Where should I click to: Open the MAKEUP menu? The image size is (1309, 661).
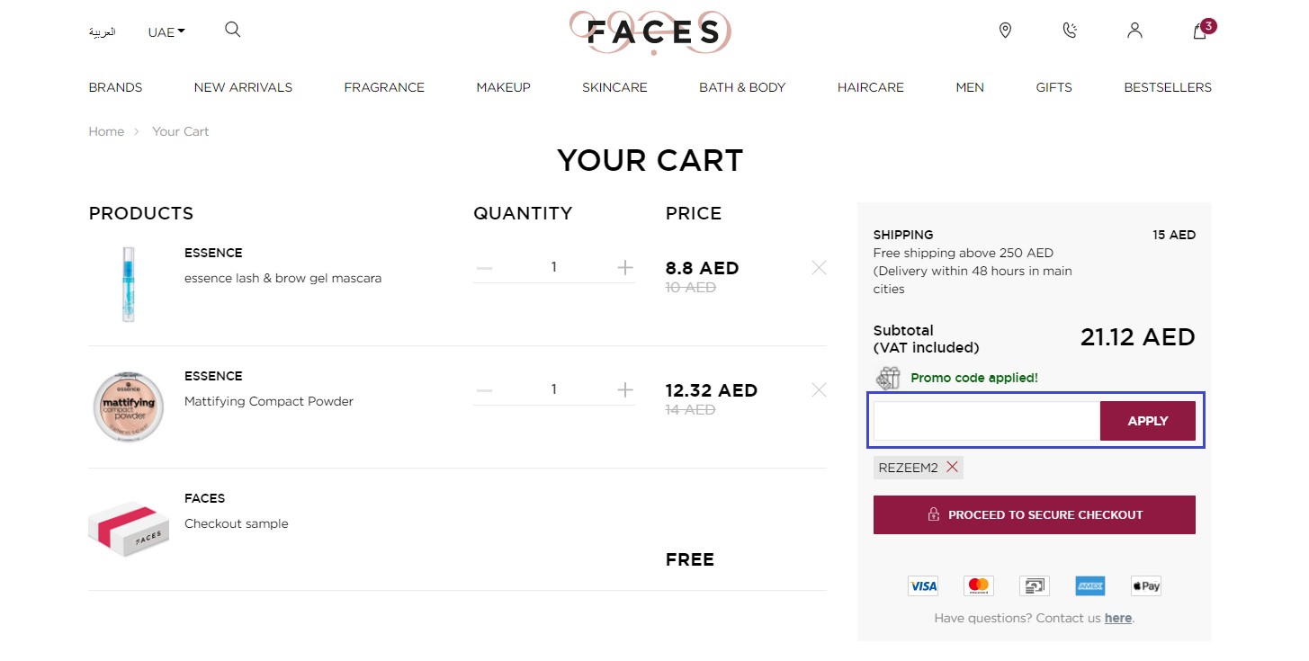tap(503, 87)
